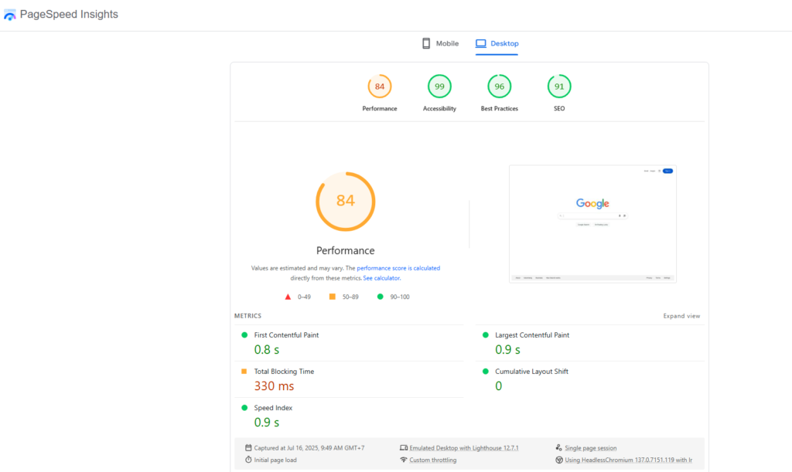The image size is (792, 472).
Task: Click the 330 ms blocking time value
Action: [274, 385]
